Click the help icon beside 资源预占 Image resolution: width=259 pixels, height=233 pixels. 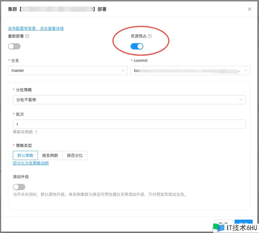150,36
